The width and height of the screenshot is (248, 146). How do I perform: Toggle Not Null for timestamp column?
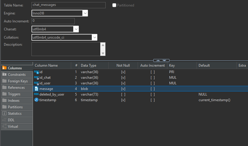point(123,100)
